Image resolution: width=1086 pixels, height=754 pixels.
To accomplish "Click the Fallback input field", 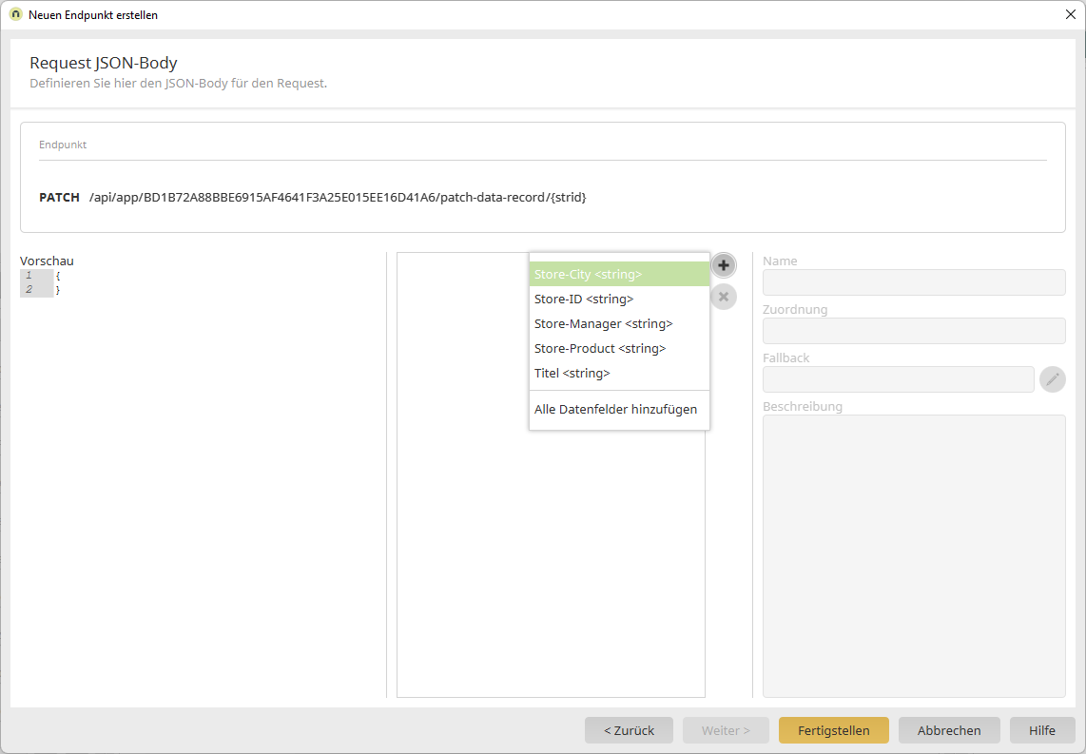I will point(899,379).
